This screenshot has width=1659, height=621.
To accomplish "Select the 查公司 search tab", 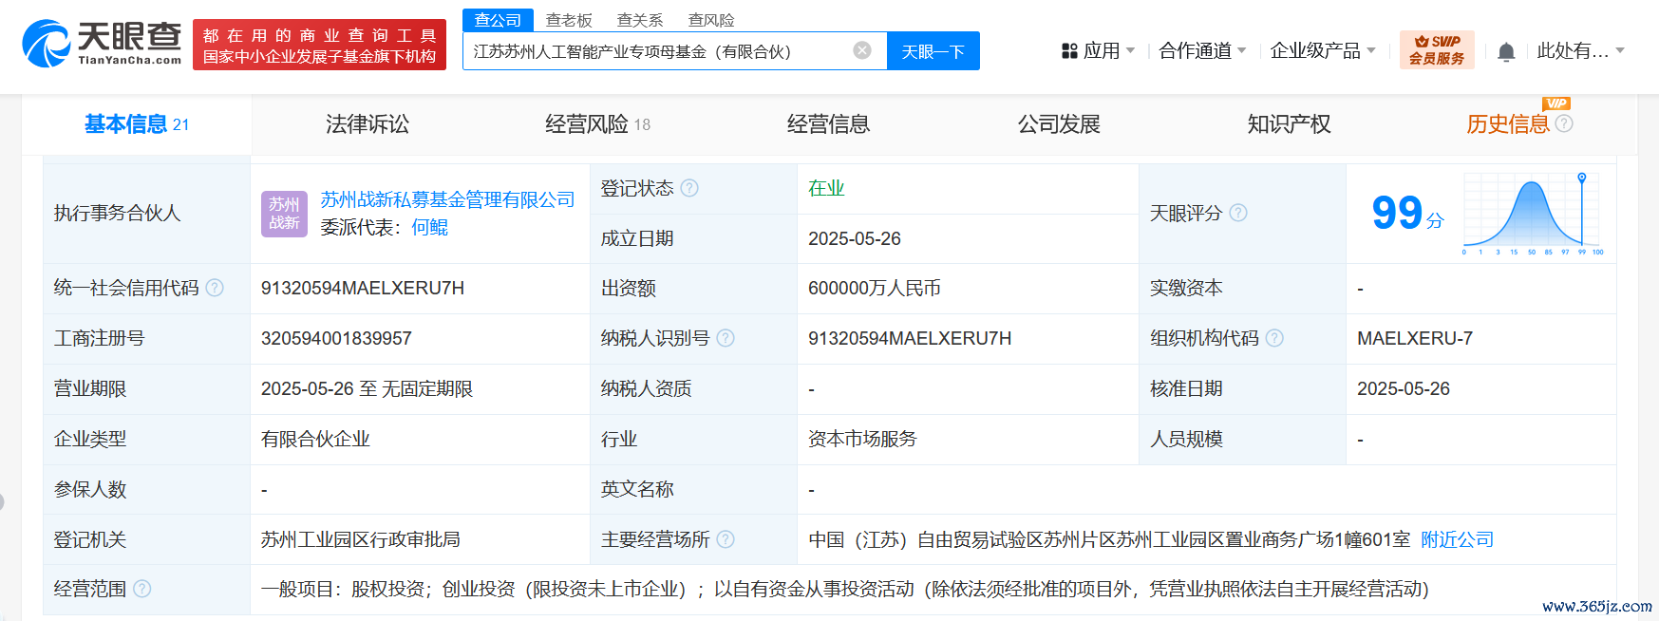I will click(498, 20).
